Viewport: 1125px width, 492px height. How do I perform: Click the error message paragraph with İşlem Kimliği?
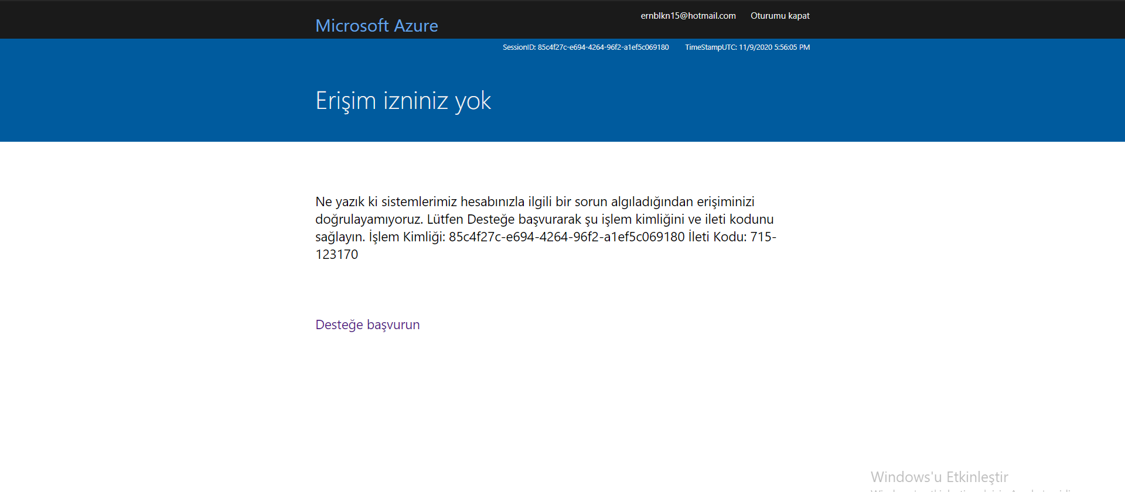click(x=546, y=228)
